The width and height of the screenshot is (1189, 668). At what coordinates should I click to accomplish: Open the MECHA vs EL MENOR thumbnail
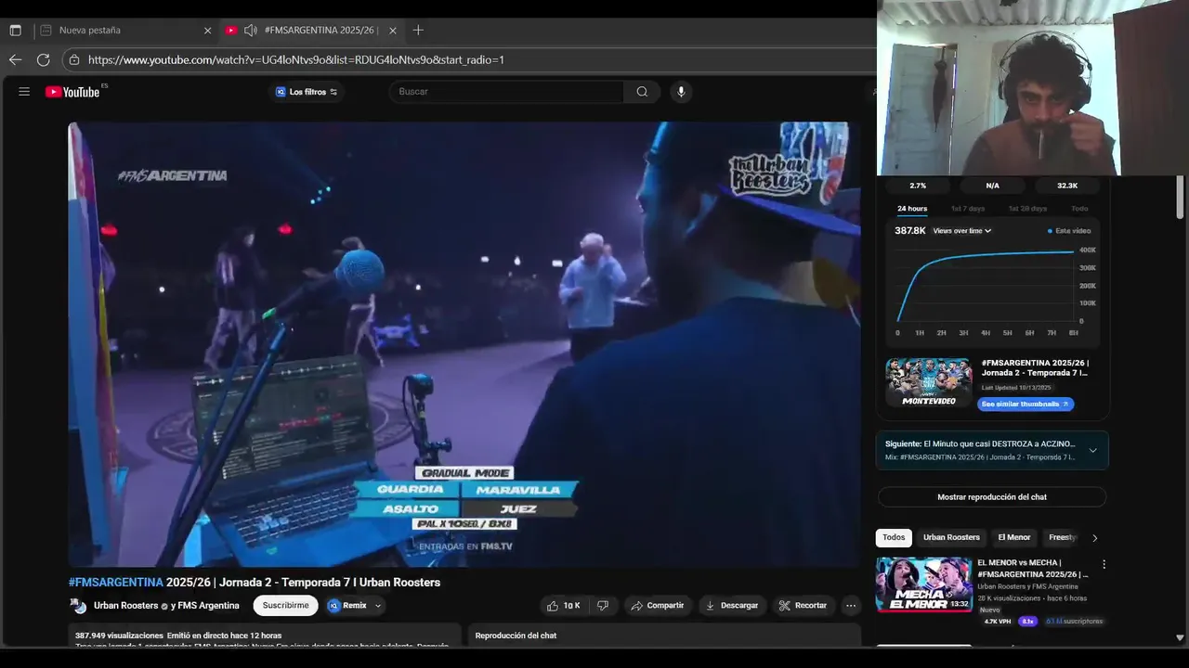(x=924, y=584)
